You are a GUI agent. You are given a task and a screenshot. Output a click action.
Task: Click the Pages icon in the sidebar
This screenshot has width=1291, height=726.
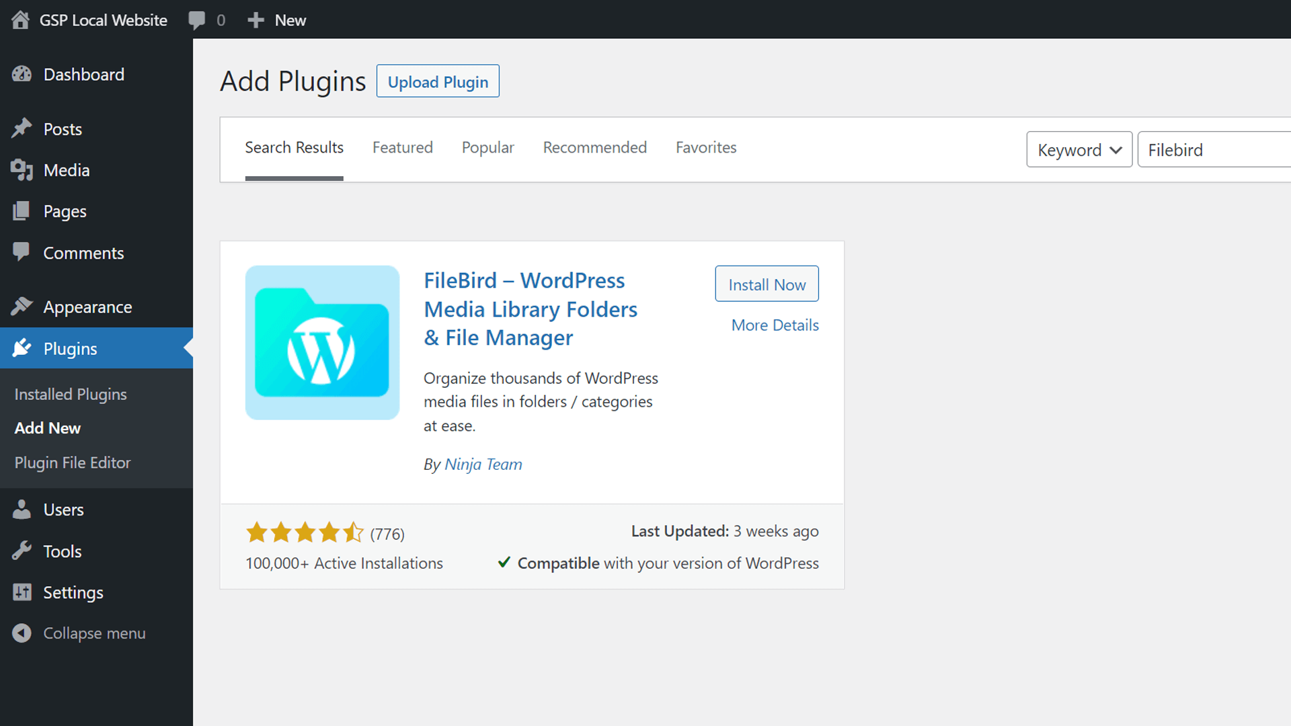click(22, 211)
